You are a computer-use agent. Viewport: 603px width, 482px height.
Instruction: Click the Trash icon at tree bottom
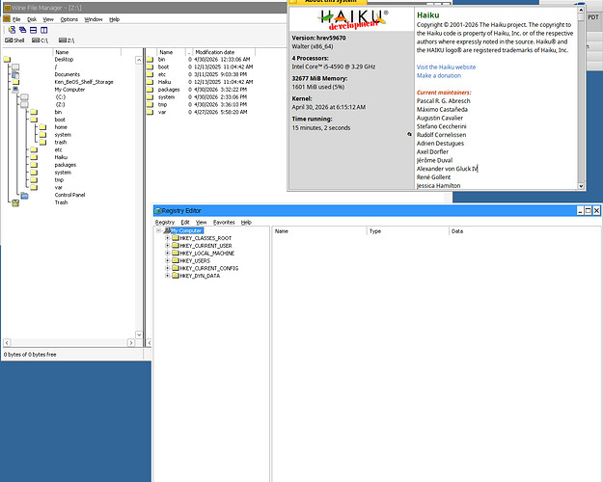click(15, 203)
